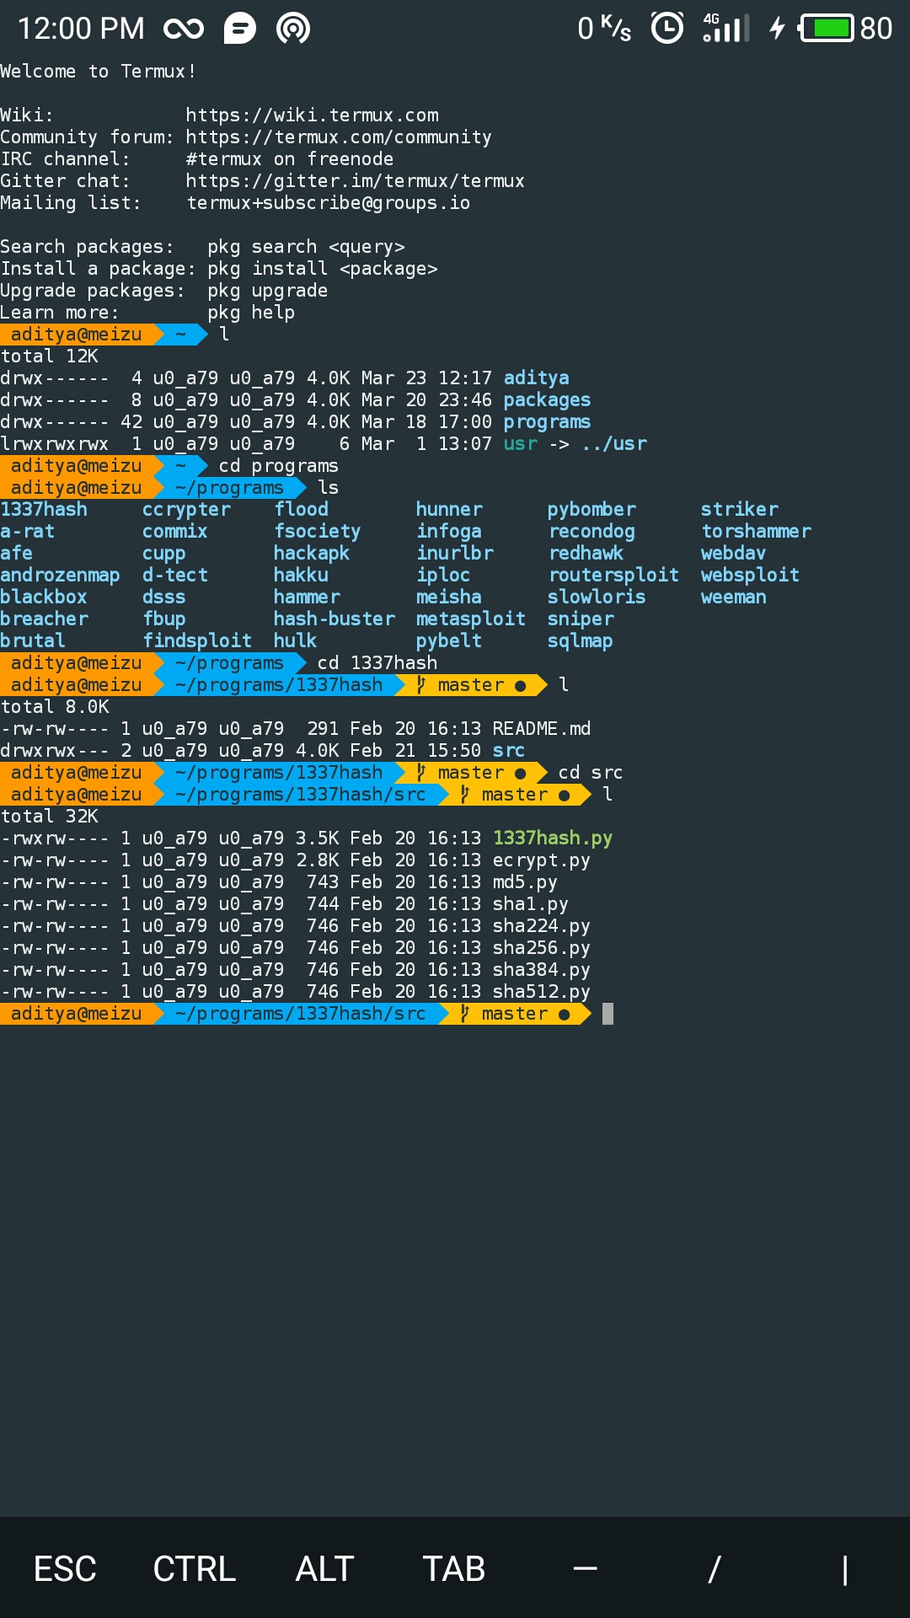Tap the 12:00 PM clock
The width and height of the screenshot is (910, 1618).
point(81,29)
